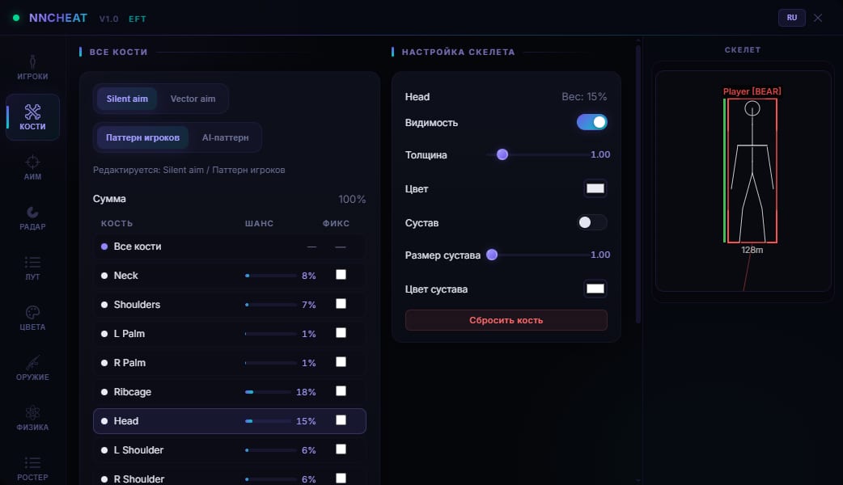Check the ФИКС box for L Shoulder

tap(341, 449)
